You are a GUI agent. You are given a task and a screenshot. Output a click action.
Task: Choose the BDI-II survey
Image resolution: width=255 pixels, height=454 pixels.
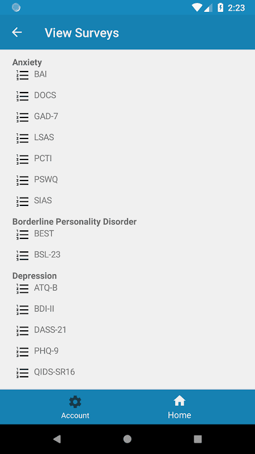pos(44,309)
